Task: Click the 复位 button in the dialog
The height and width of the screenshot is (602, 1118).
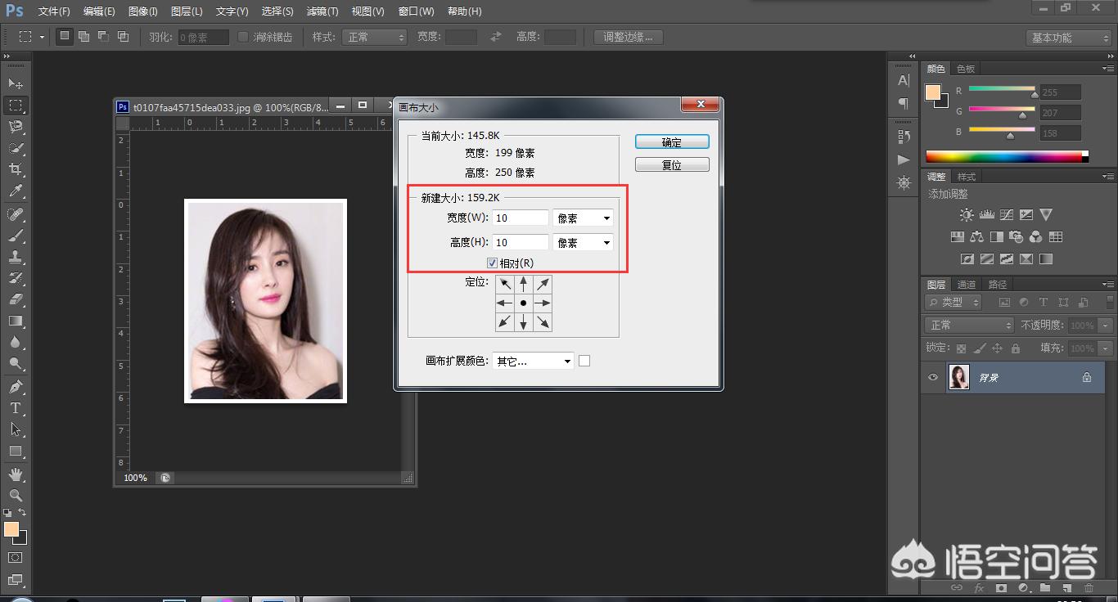Action: click(x=672, y=164)
